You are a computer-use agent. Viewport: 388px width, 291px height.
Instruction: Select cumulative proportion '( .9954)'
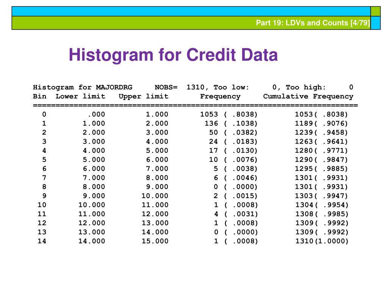(332, 205)
